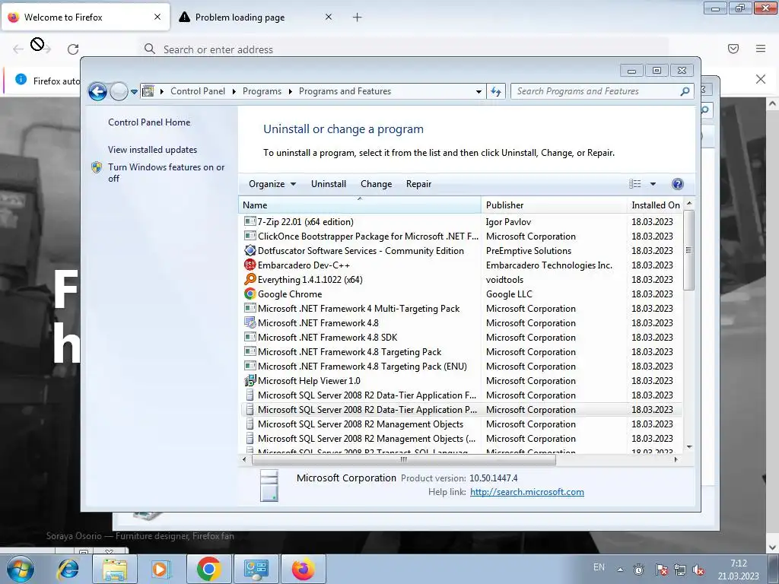
Task: Open Control Panel Home link
Action: 149,122
